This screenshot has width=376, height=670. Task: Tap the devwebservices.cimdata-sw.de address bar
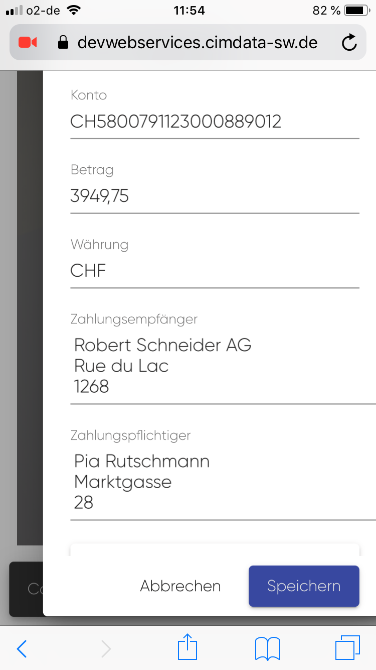(197, 43)
